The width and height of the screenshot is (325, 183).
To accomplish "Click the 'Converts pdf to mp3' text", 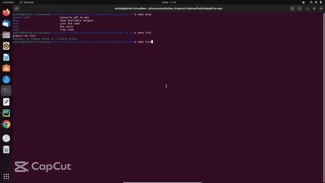I will click(x=74, y=17).
